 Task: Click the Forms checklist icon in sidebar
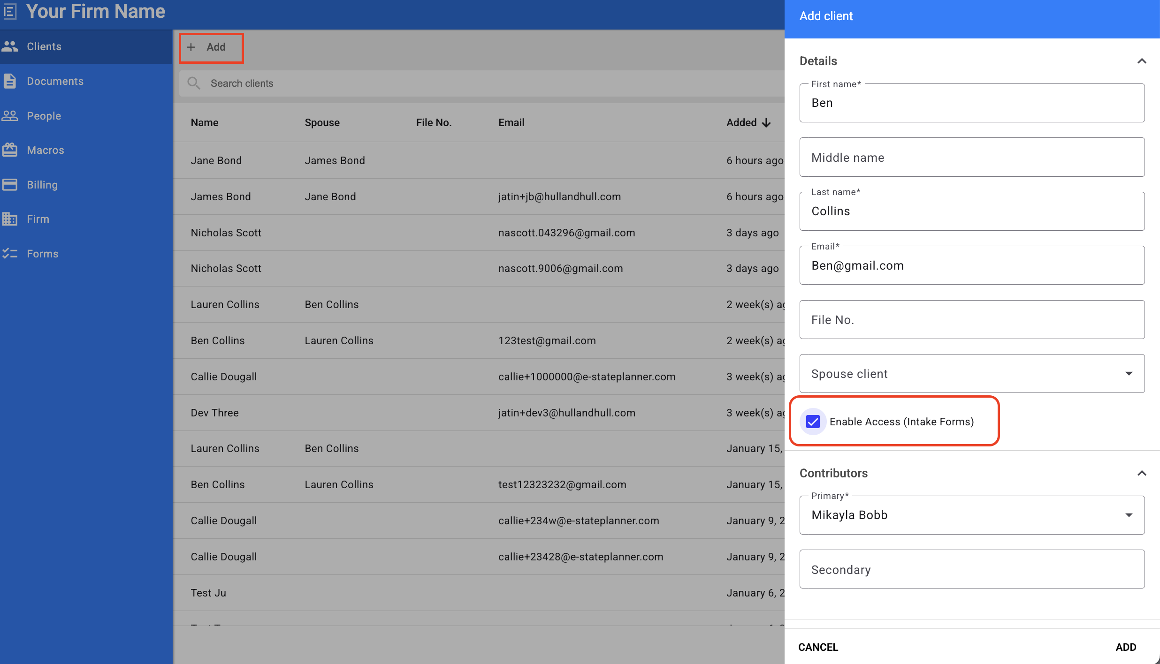point(10,254)
